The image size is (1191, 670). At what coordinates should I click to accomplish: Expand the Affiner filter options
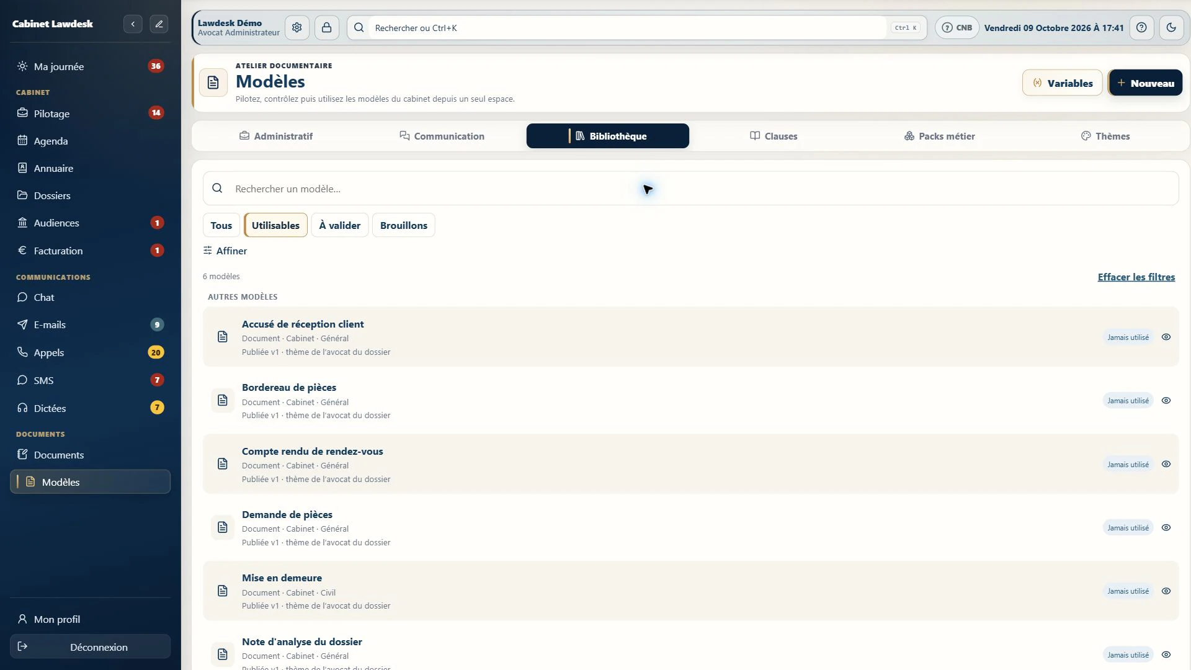point(225,251)
